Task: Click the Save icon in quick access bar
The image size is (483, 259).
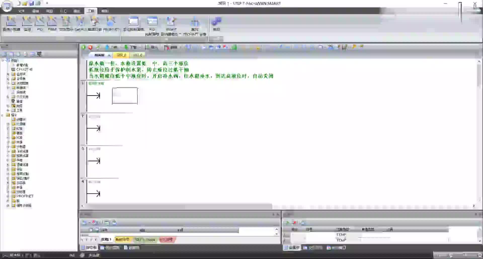Action: pos(31,4)
